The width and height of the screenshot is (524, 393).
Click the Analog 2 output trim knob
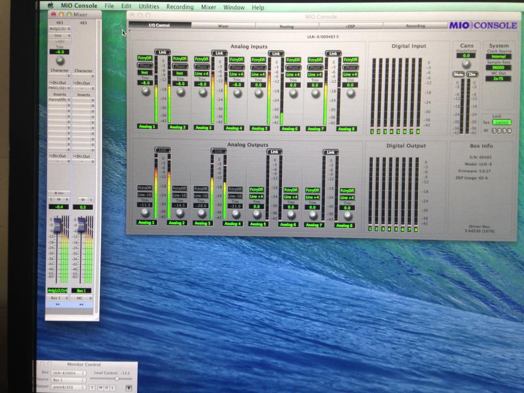click(x=180, y=212)
